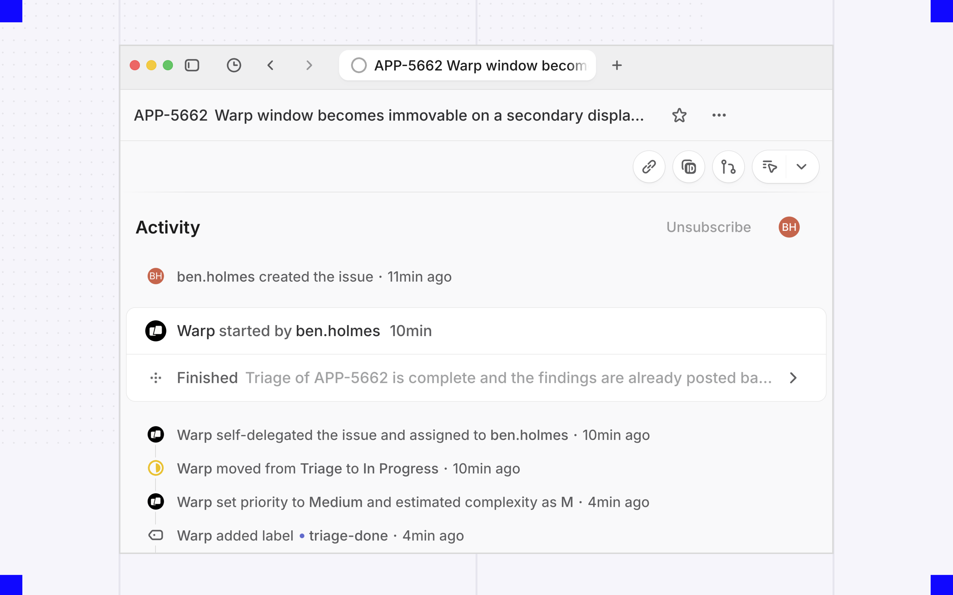Expand the dropdown chevron beside cursor button

tap(802, 167)
